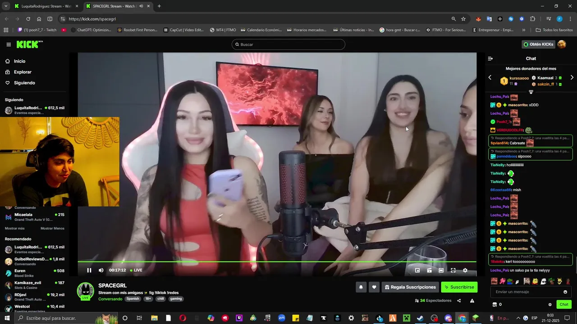Open the emoji picker in chat

[565, 292]
